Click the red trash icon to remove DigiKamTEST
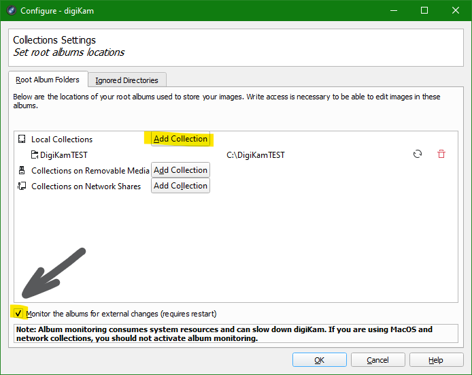The image size is (472, 375). point(441,154)
